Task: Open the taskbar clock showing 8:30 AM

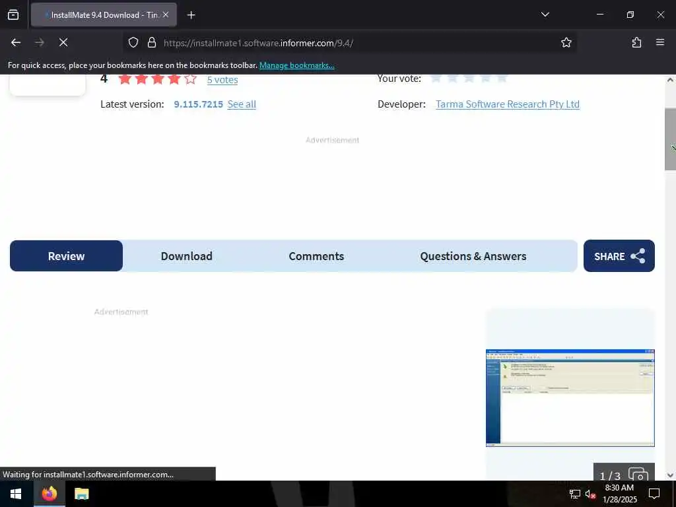Action: (x=619, y=494)
